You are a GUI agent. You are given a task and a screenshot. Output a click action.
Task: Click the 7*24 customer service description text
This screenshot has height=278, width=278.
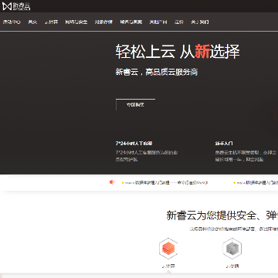[x=147, y=156]
